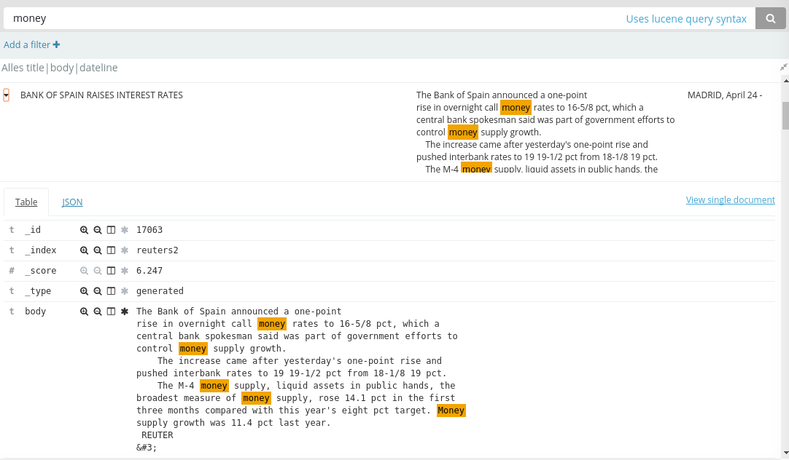Switch to the JSON tab

[72, 202]
